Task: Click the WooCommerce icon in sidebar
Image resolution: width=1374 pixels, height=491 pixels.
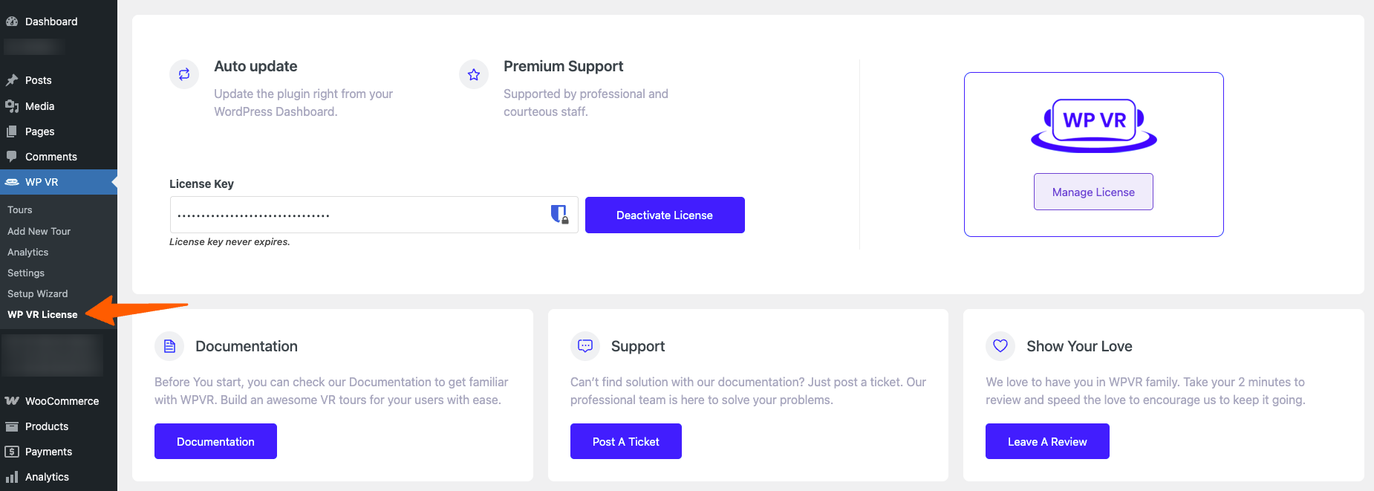Action: coord(12,401)
